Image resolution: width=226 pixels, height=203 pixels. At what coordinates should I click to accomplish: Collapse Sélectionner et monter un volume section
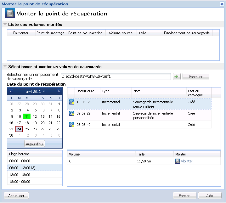[5, 67]
